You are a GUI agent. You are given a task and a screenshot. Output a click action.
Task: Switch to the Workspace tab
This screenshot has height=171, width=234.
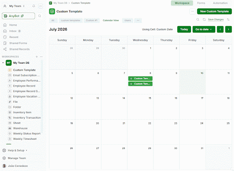[x=182, y=3]
